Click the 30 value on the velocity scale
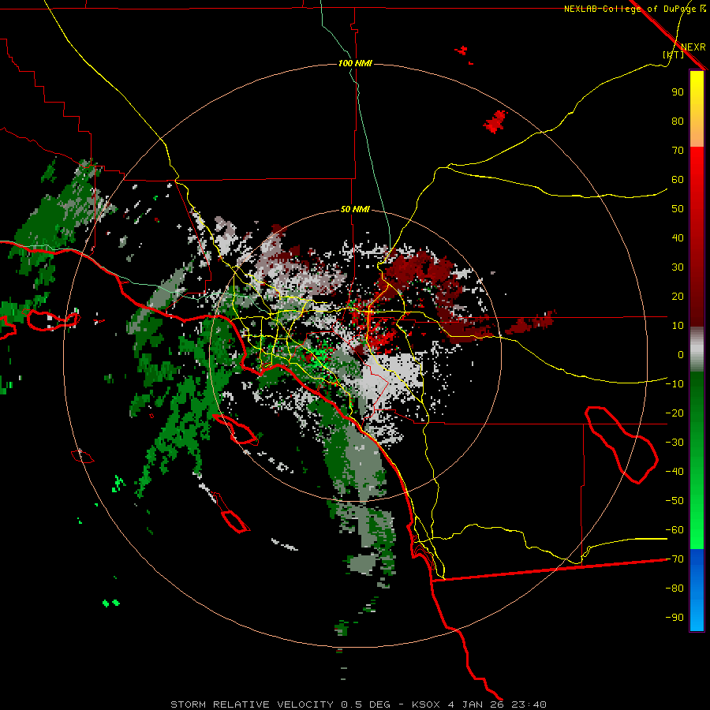Viewport: 710px width, 710px height. [x=678, y=267]
